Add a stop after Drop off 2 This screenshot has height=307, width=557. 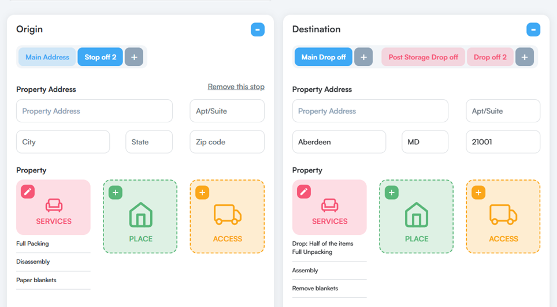tap(525, 57)
